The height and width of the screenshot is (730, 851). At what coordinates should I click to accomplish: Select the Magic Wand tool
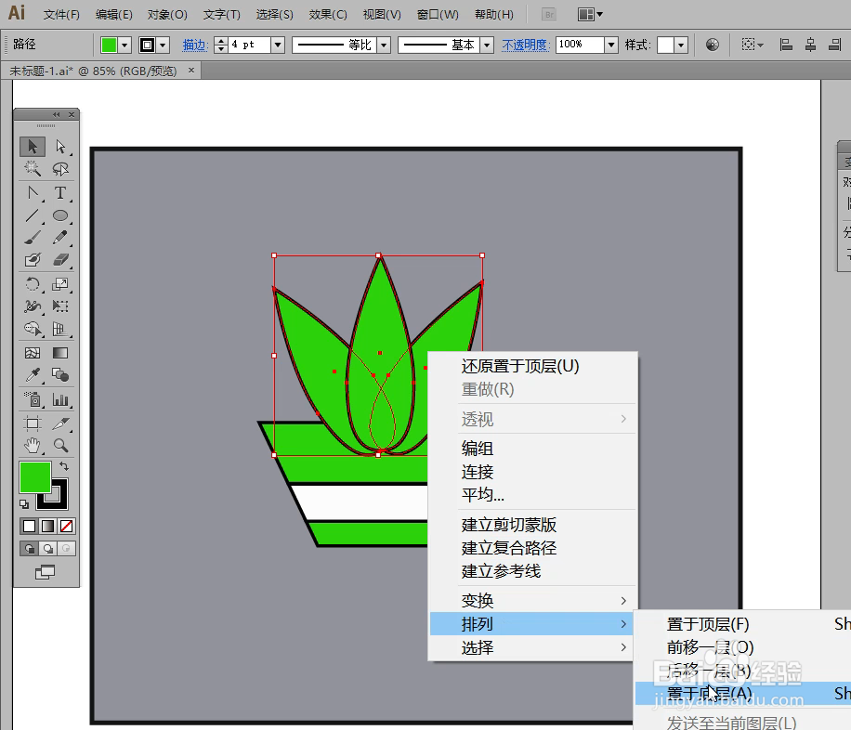[33, 170]
